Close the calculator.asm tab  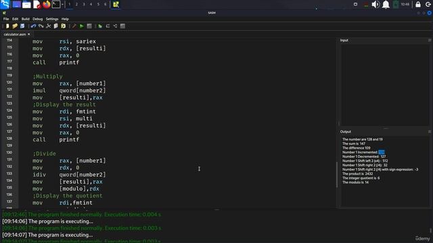pos(28,34)
